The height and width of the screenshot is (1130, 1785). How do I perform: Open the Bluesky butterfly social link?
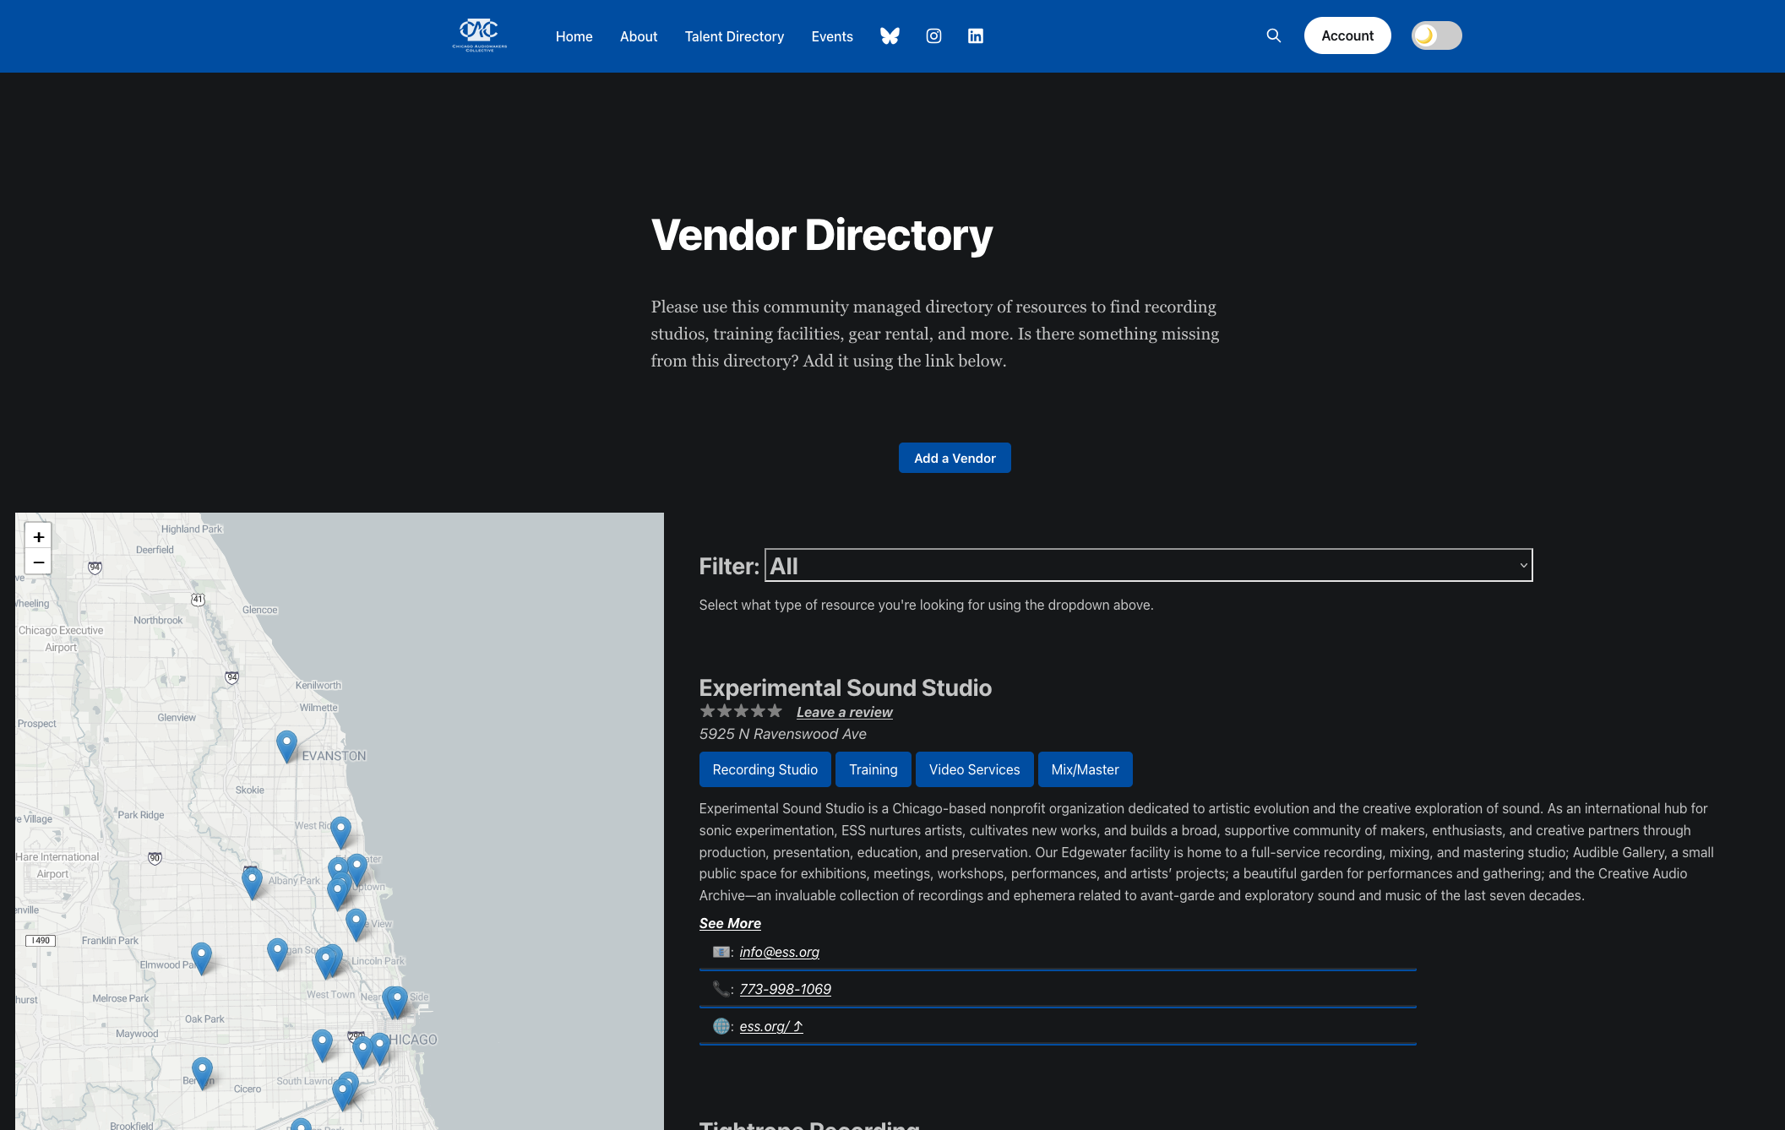coord(890,35)
